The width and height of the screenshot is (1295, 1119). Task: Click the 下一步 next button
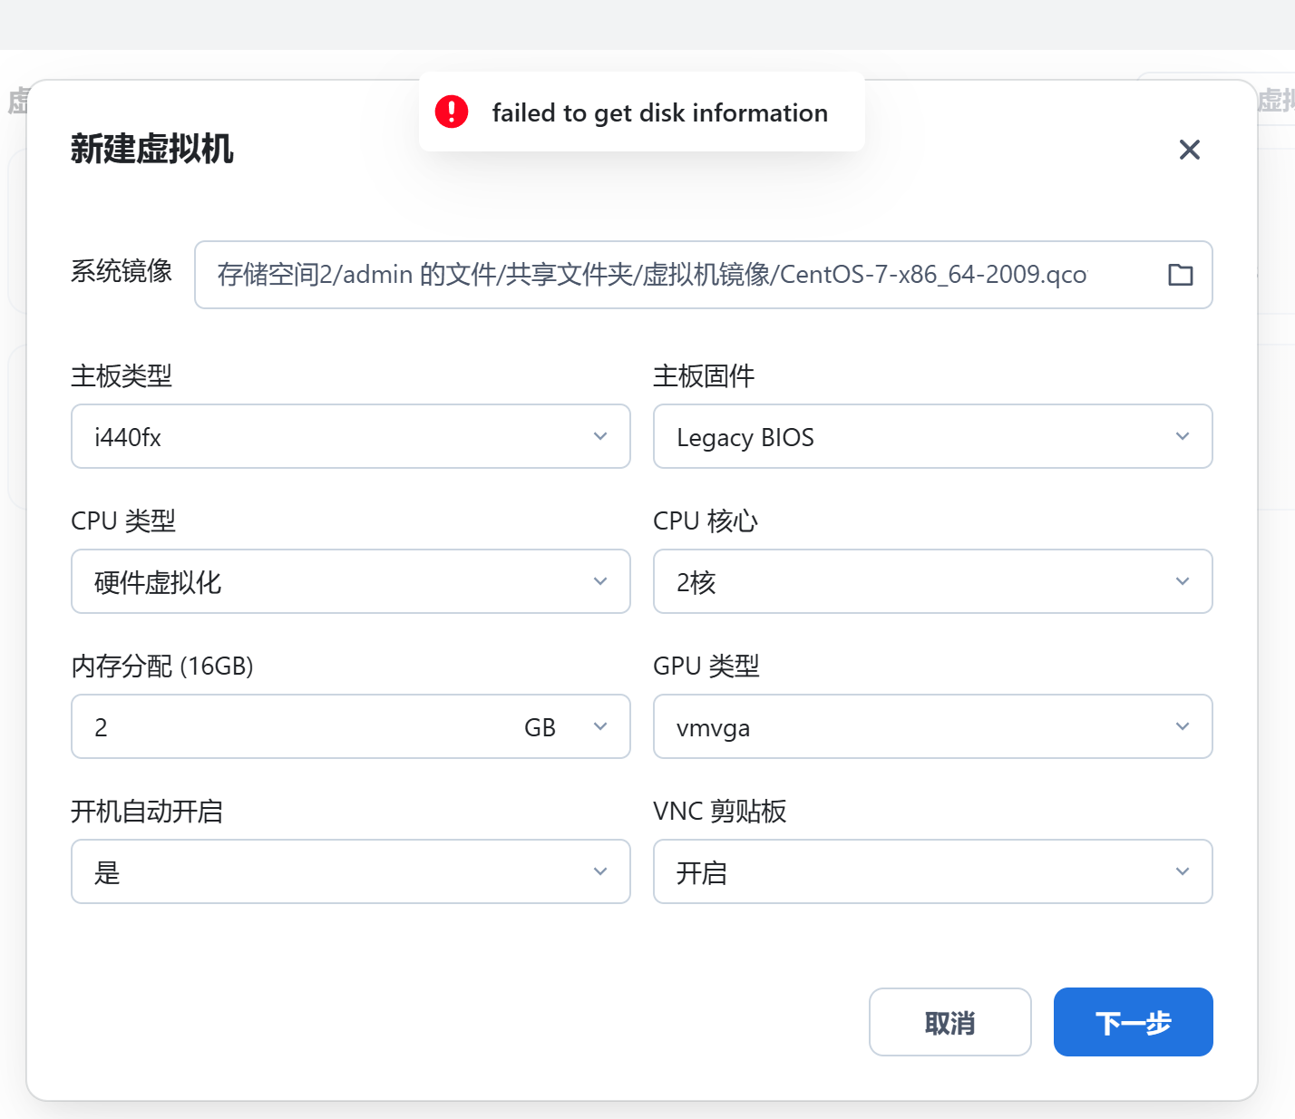pos(1133,1022)
